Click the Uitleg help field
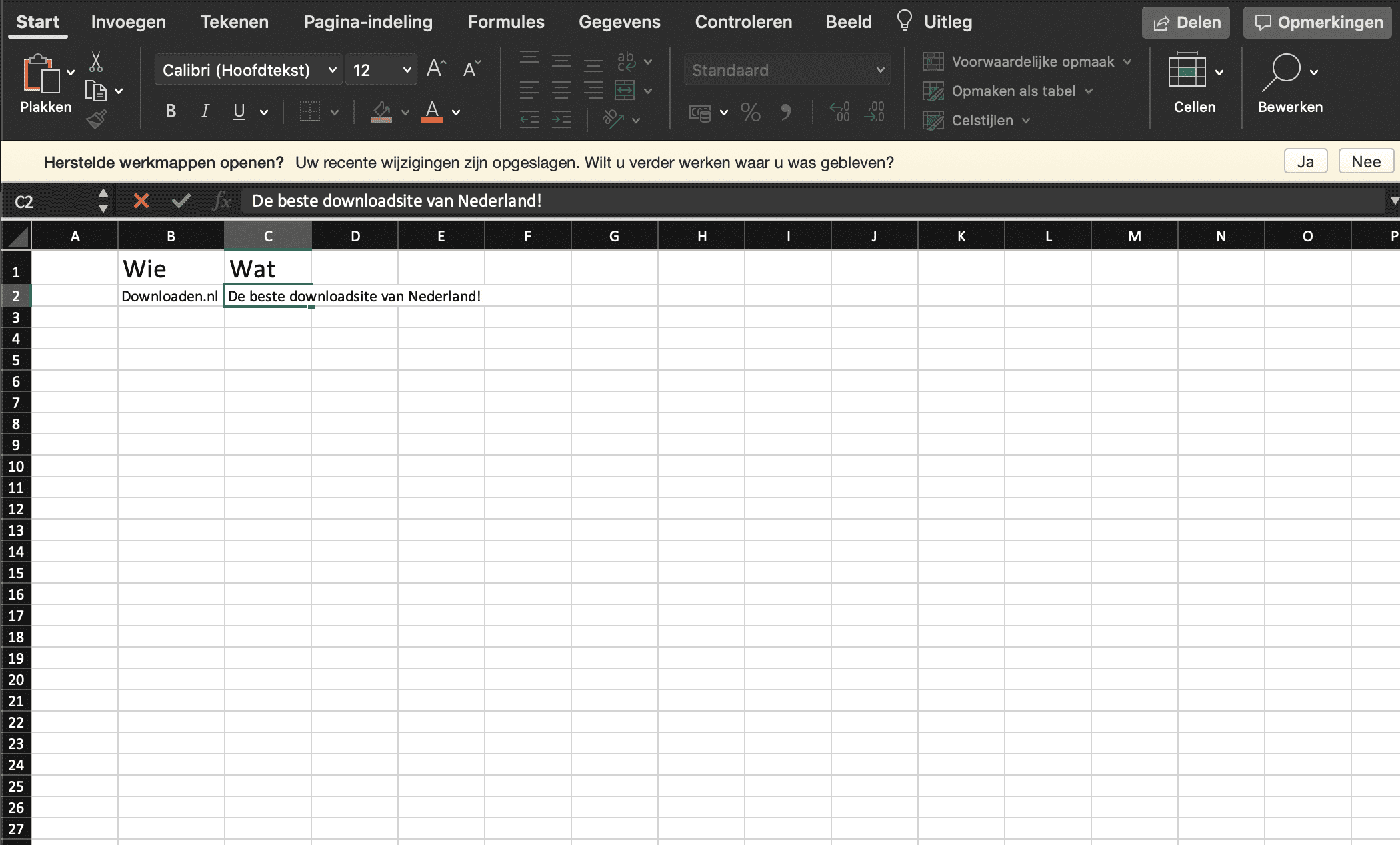 (935, 22)
